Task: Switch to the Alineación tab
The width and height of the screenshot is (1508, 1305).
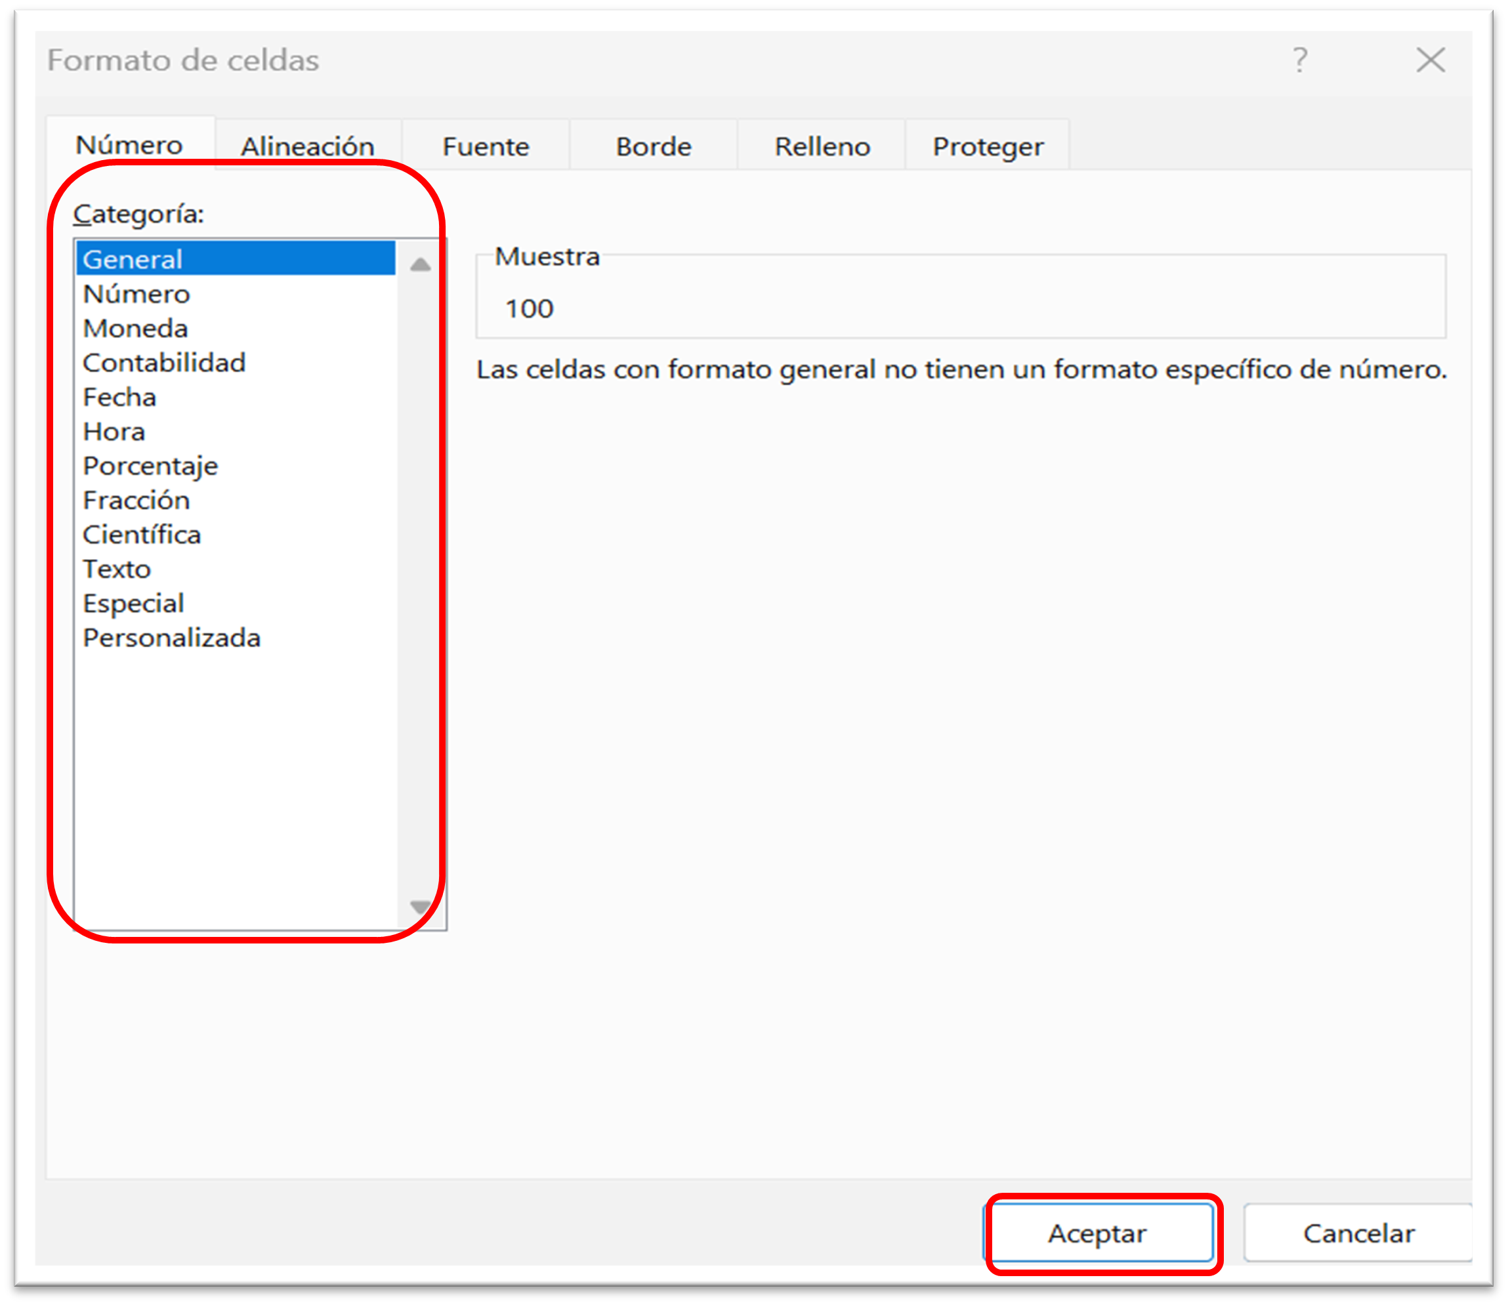Action: (x=307, y=146)
